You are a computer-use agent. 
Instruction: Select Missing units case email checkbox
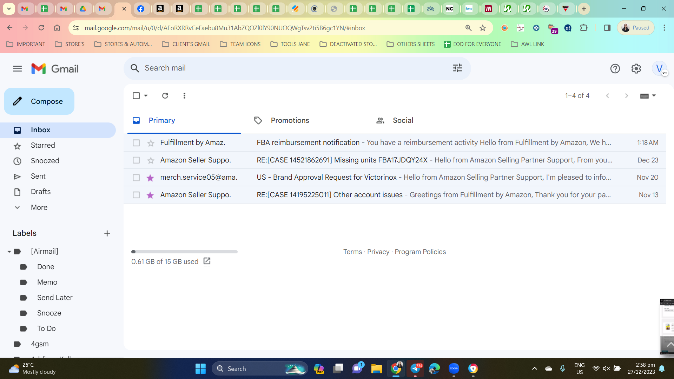(x=136, y=160)
